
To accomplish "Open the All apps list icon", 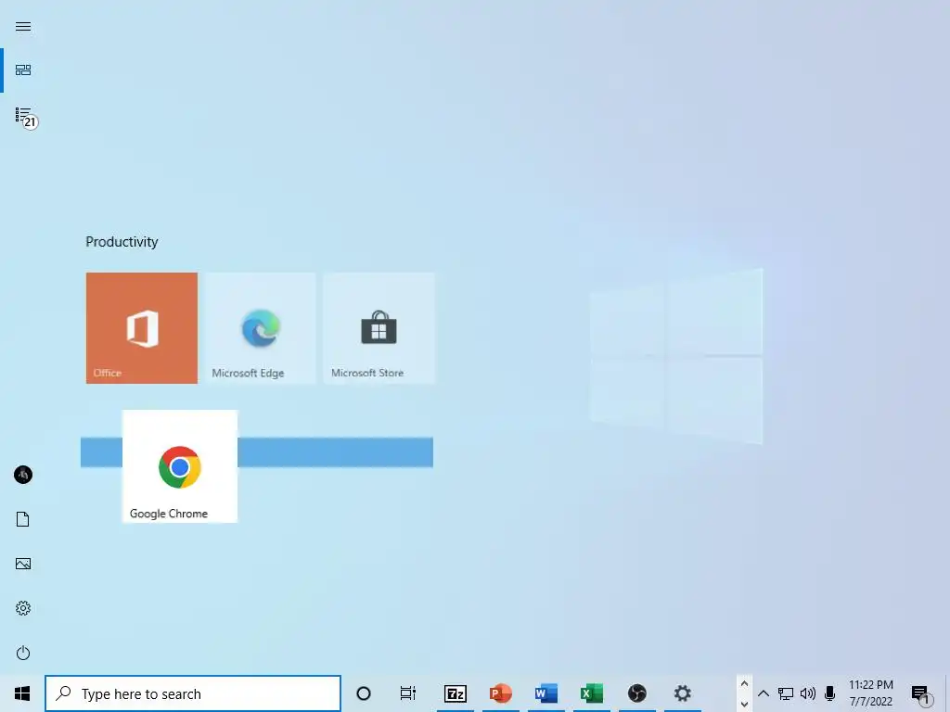I will click(25, 116).
